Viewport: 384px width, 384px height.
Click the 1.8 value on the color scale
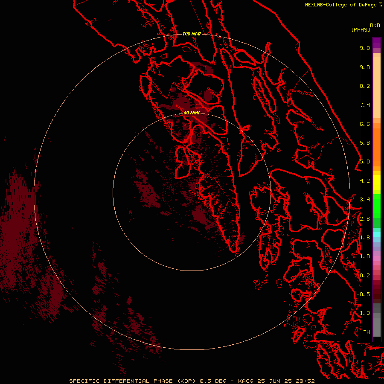pos(365,238)
